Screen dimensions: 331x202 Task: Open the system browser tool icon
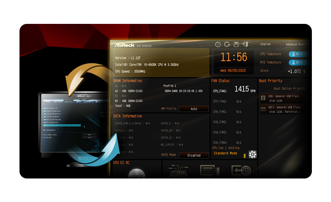click(x=179, y=171)
